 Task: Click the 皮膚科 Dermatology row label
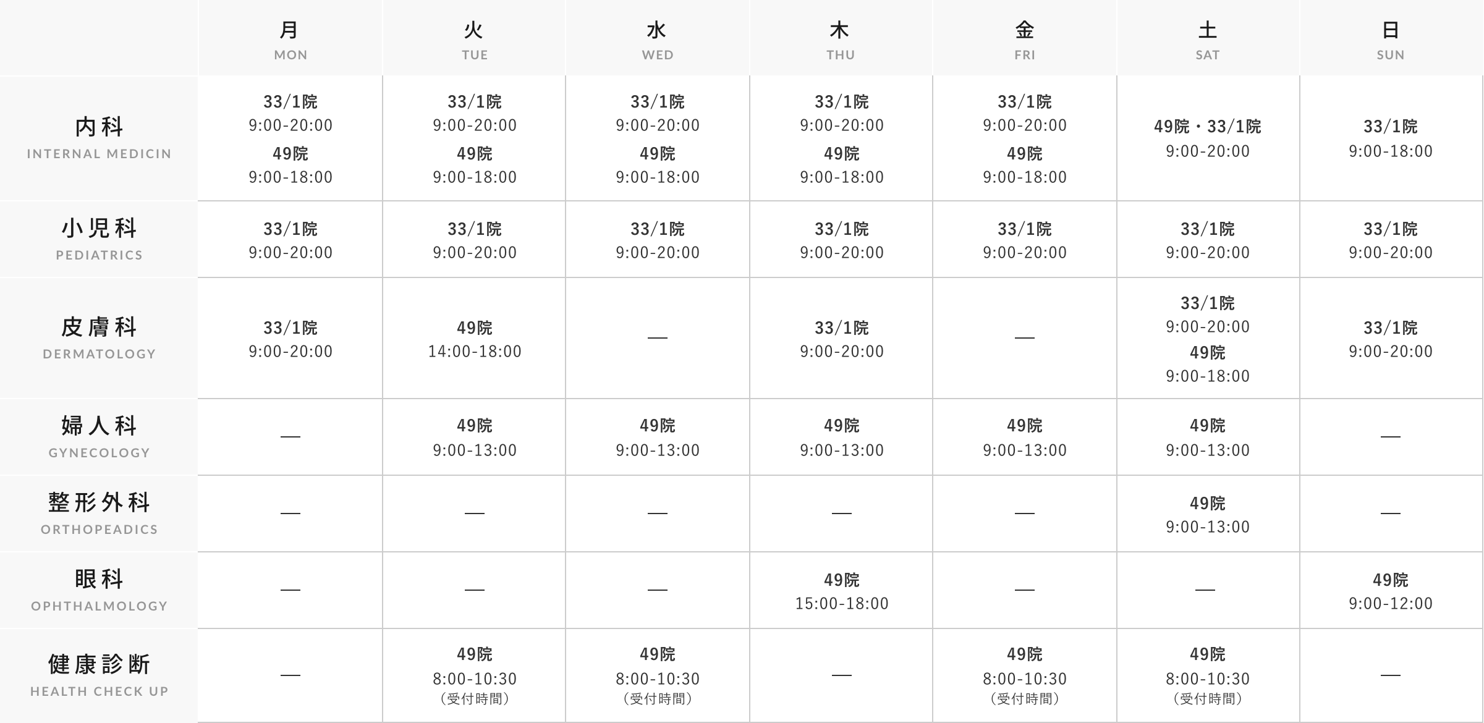click(99, 337)
